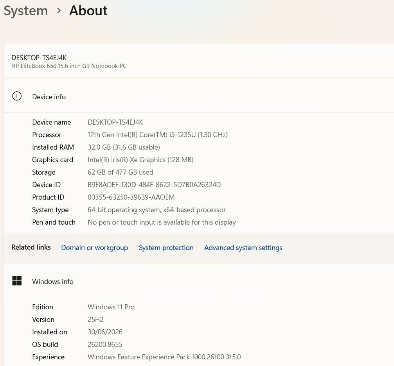
Task: Select the DESKTOP-TS4EJ4K header name
Action: click(39, 58)
